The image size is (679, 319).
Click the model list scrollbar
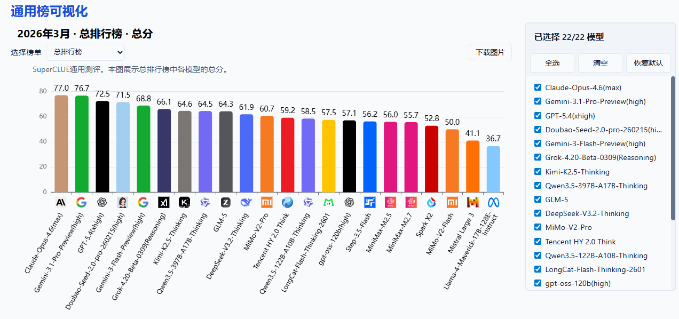point(673,148)
